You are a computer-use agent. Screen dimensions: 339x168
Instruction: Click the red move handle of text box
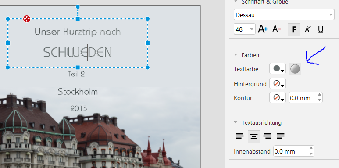coord(27,19)
